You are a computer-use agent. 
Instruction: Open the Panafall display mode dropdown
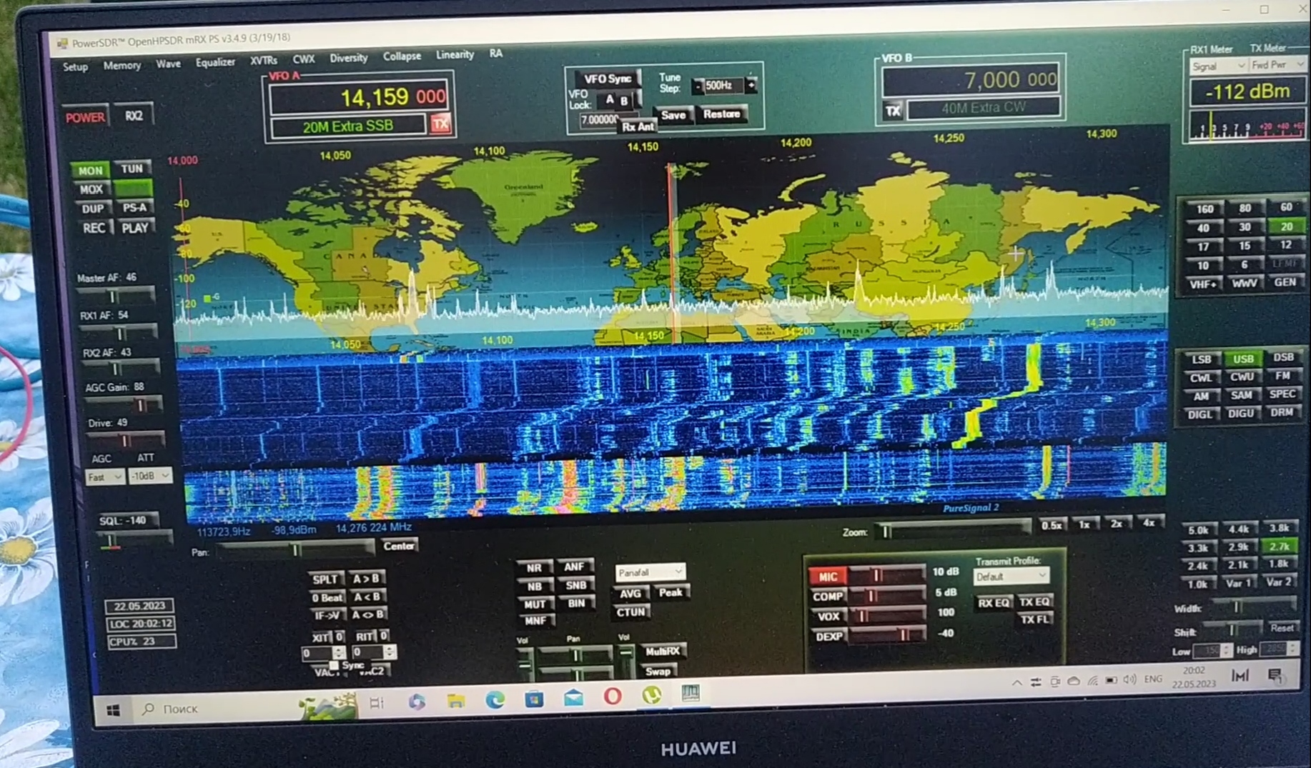[650, 572]
